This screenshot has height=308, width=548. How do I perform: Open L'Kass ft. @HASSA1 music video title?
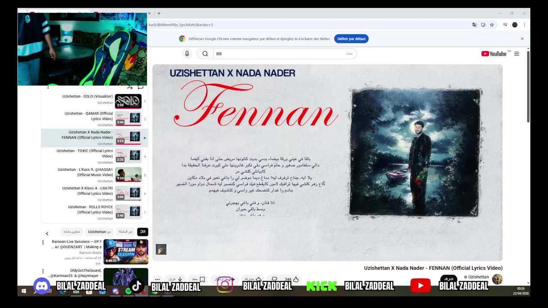(85, 172)
